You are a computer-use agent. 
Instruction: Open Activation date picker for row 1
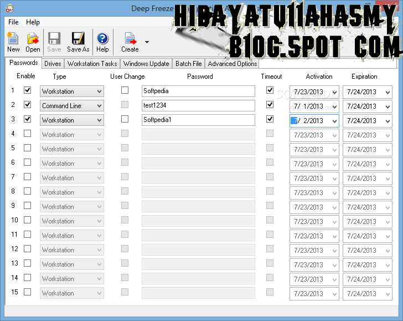pos(334,92)
